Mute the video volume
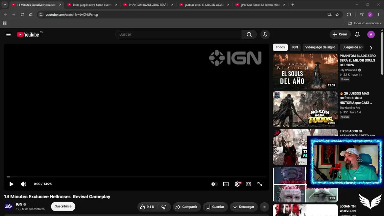Screen dimensions: 384x216 tap(23, 184)
